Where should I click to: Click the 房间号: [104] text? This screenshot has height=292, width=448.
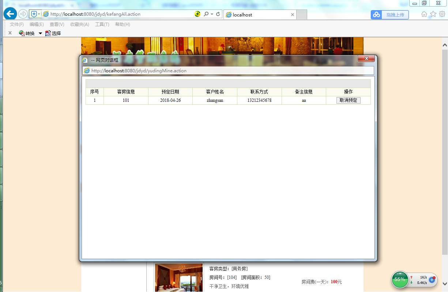[223, 277]
